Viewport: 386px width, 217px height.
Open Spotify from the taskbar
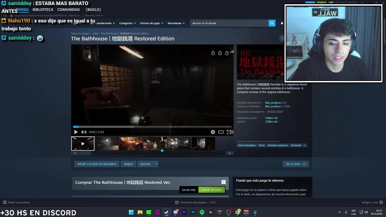(202, 212)
